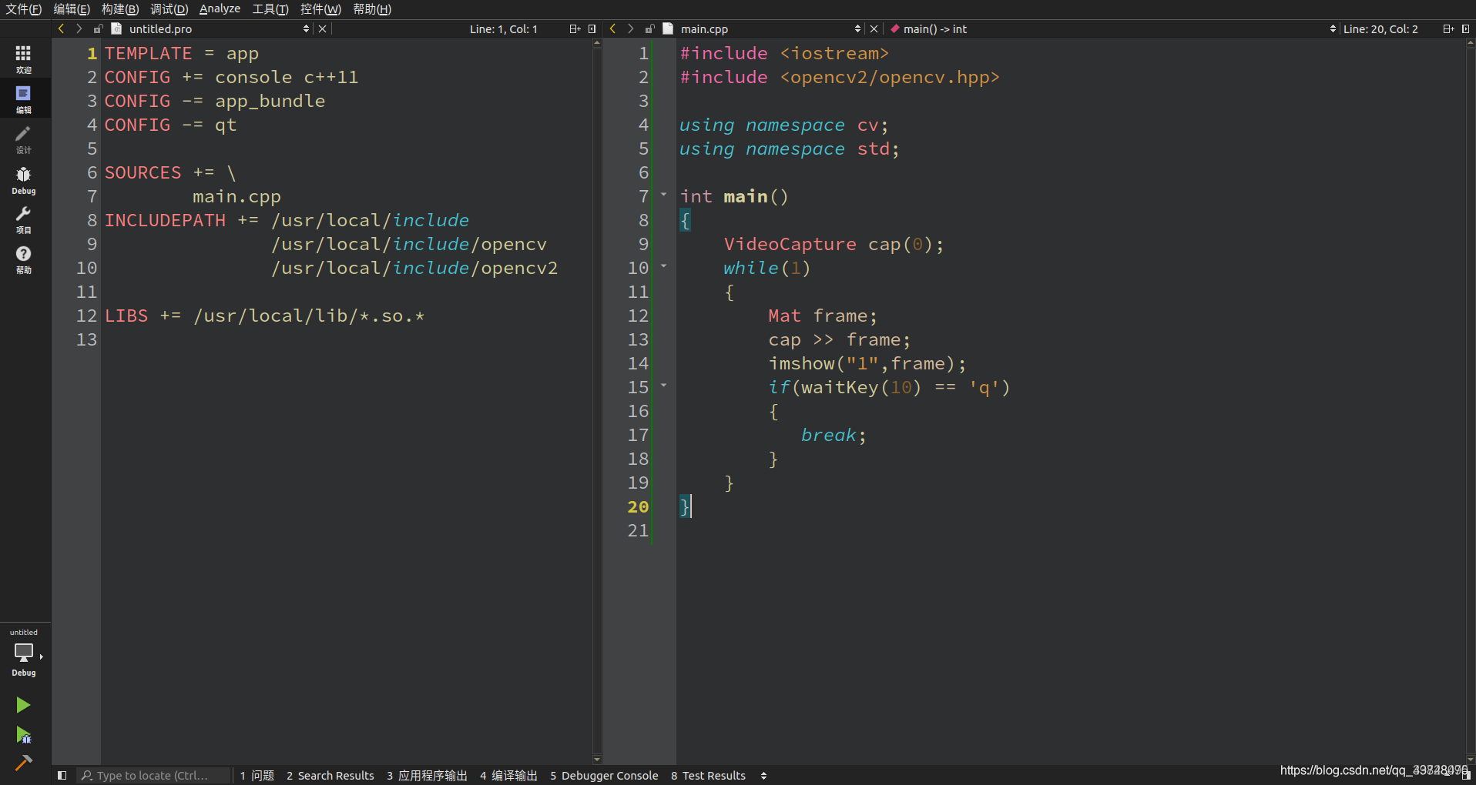This screenshot has height=785, width=1476.
Task: Switch to 编辑 (Edit) mode
Action: point(24,99)
